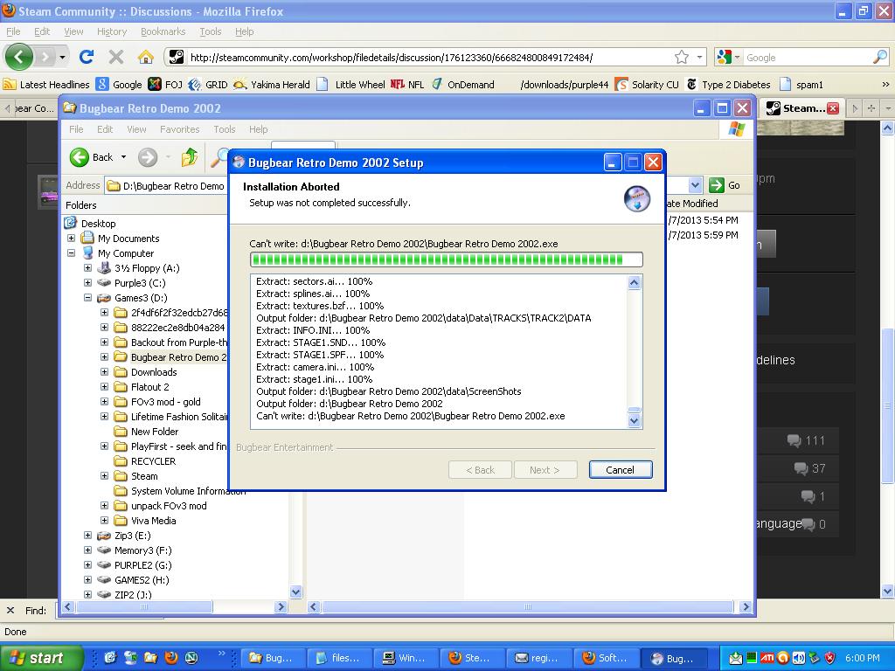Focus the Google search field
The width and height of the screenshot is (895, 671).
[x=807, y=57]
